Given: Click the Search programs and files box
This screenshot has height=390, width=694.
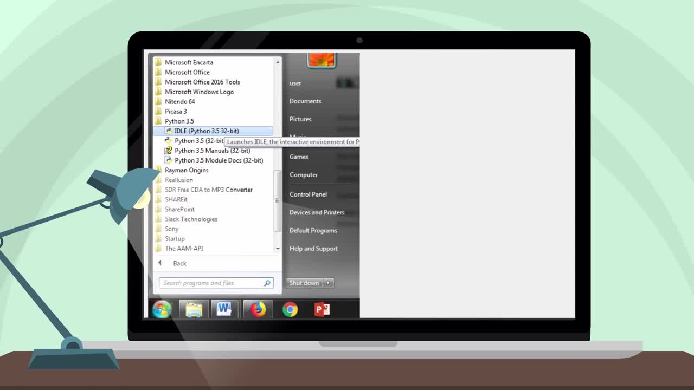Looking at the screenshot, I should (216, 283).
